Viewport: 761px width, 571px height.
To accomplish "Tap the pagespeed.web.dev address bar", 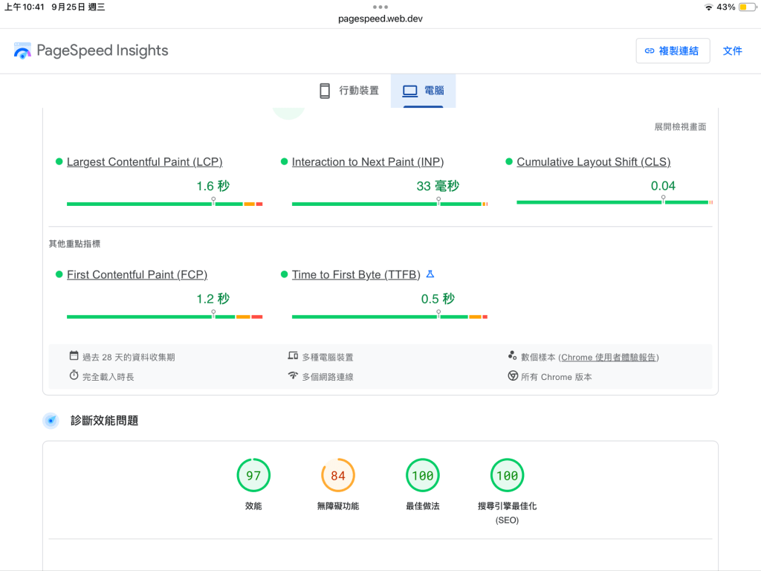I will point(380,19).
